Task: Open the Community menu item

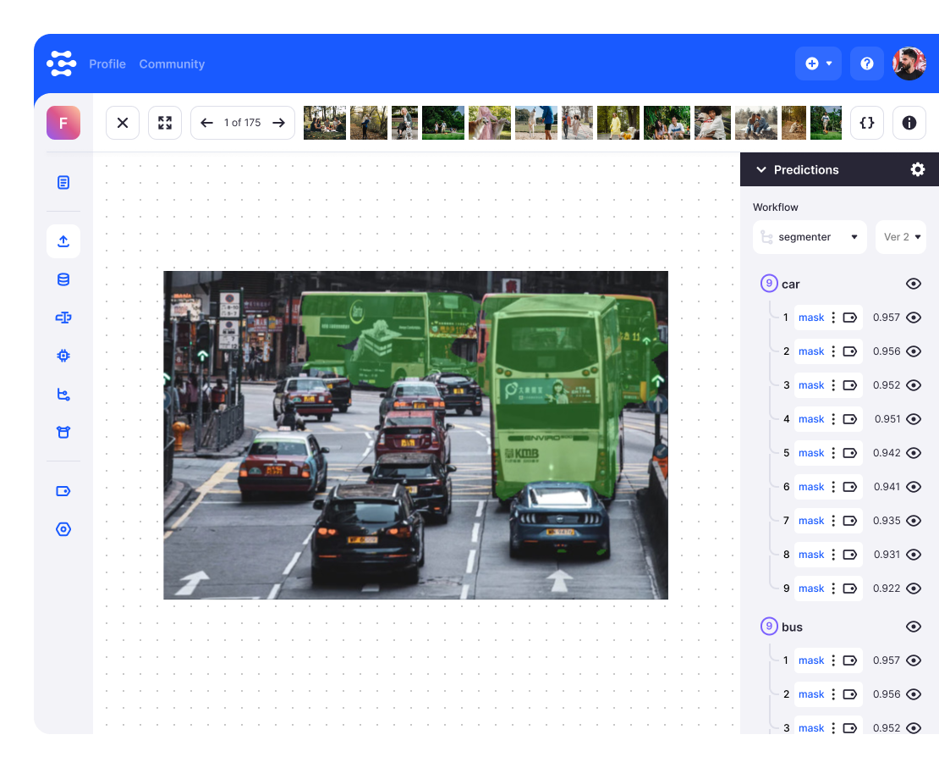Action: click(172, 64)
